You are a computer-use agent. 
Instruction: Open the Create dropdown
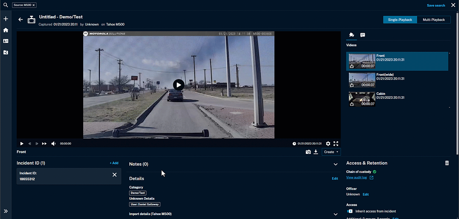331,152
